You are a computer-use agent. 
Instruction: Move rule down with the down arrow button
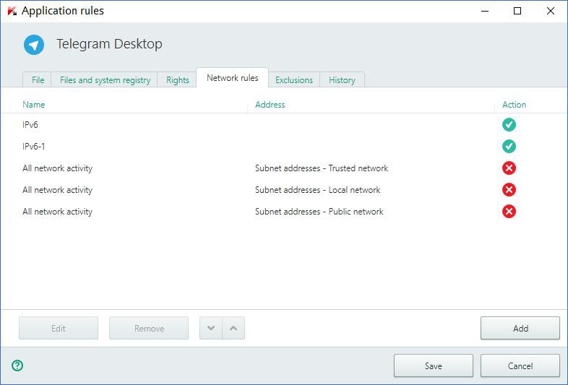point(211,328)
